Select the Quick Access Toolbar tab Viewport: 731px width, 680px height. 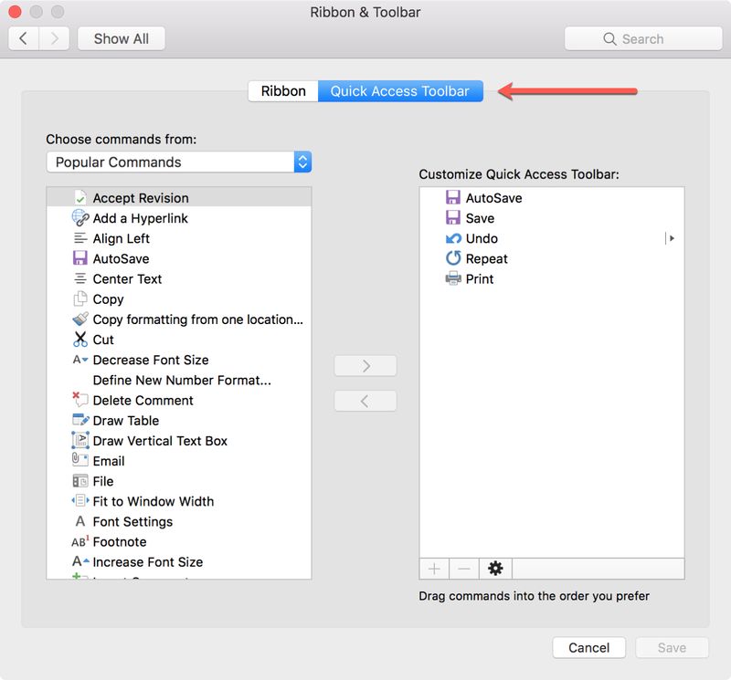pyautogui.click(x=400, y=91)
